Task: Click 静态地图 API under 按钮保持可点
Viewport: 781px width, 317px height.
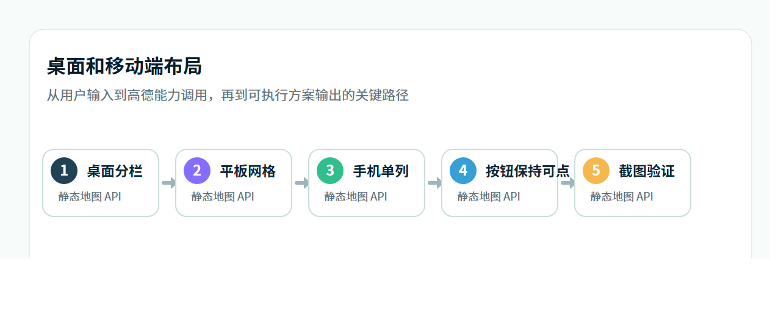Action: click(489, 197)
